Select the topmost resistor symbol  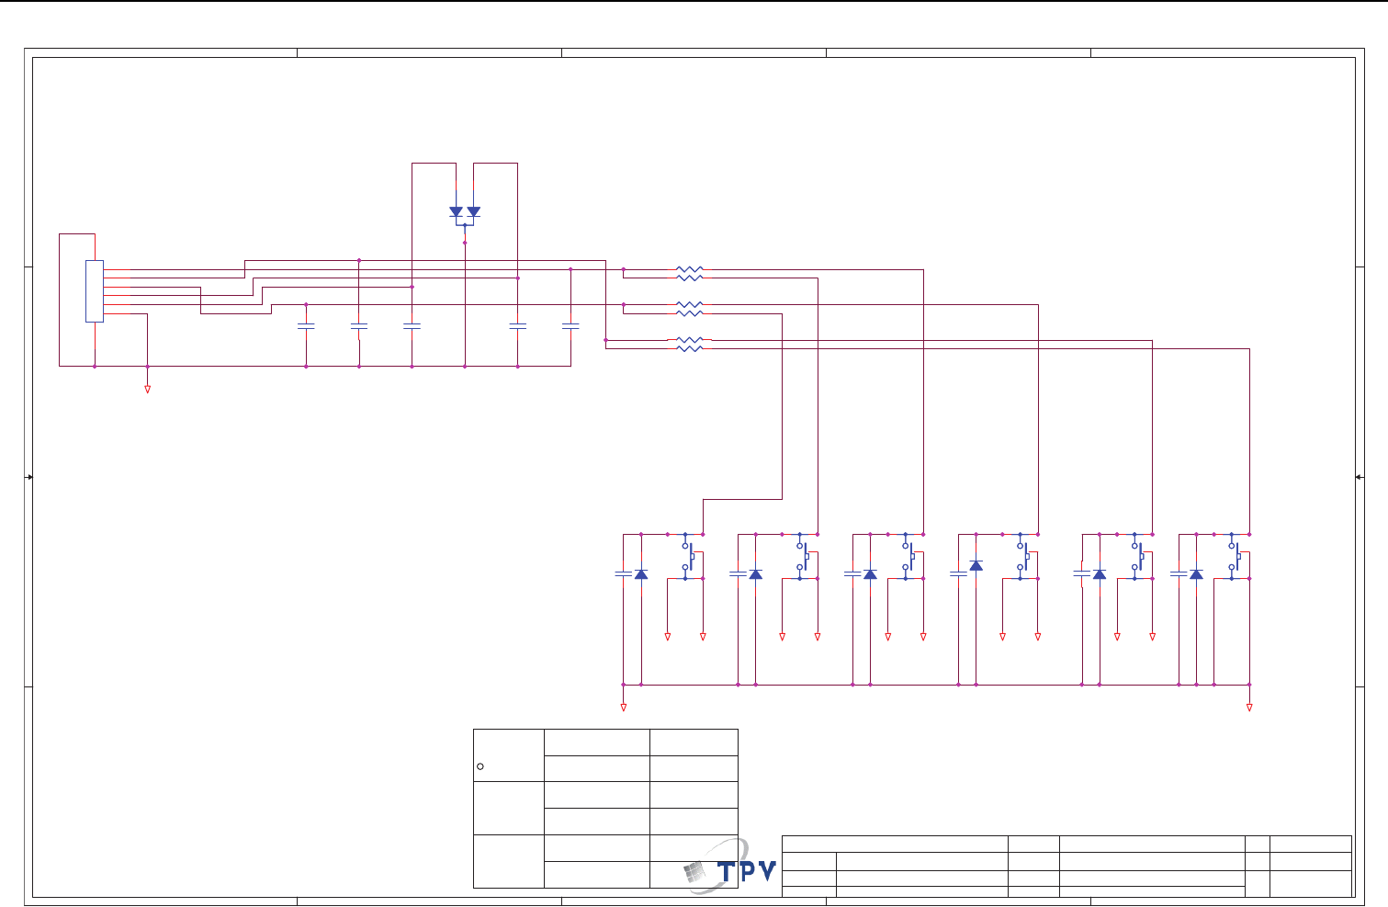click(689, 269)
